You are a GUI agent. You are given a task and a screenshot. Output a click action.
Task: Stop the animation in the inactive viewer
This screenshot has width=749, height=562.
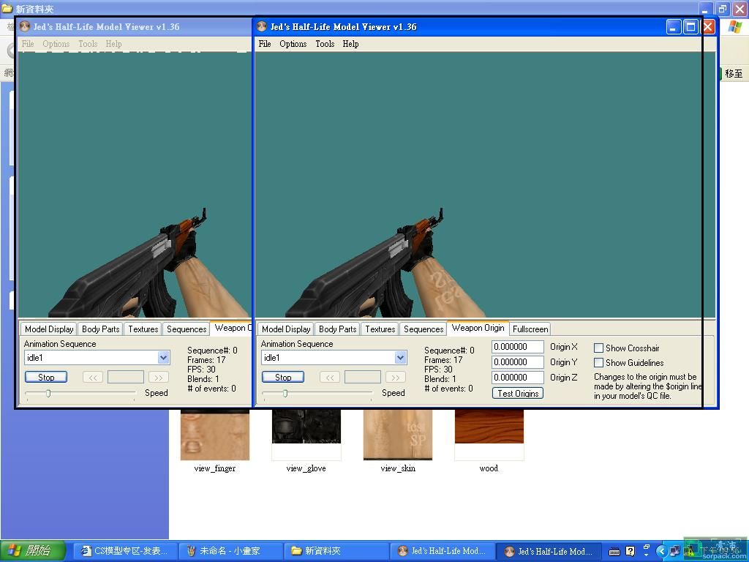(46, 378)
